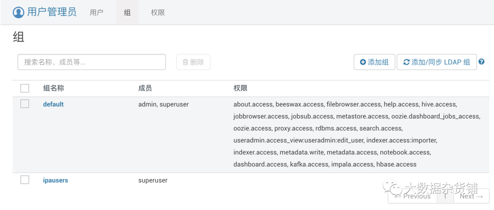Switch to the 用户 tab
This screenshot has height=210, width=494.
[97, 13]
